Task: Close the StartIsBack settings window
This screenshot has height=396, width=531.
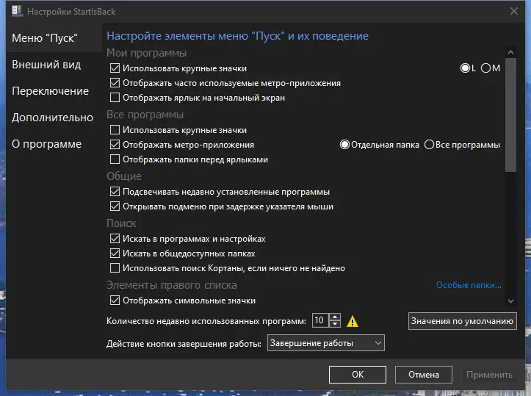Action: 513,11
